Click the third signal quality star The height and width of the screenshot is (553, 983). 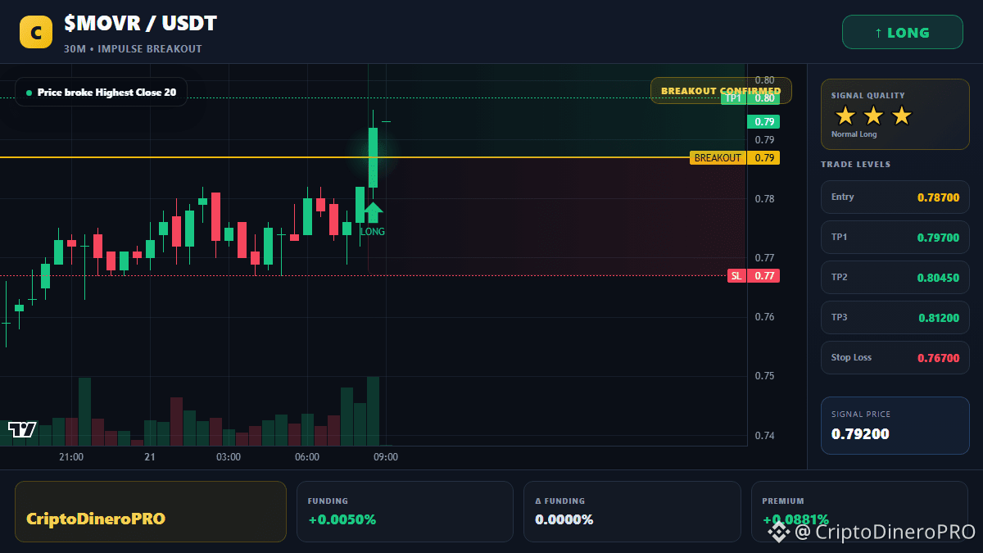pos(901,116)
